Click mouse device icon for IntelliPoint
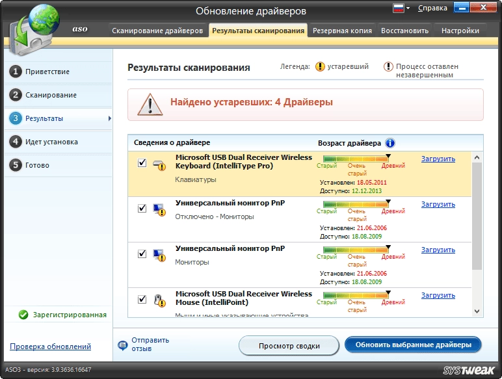 tap(159, 301)
